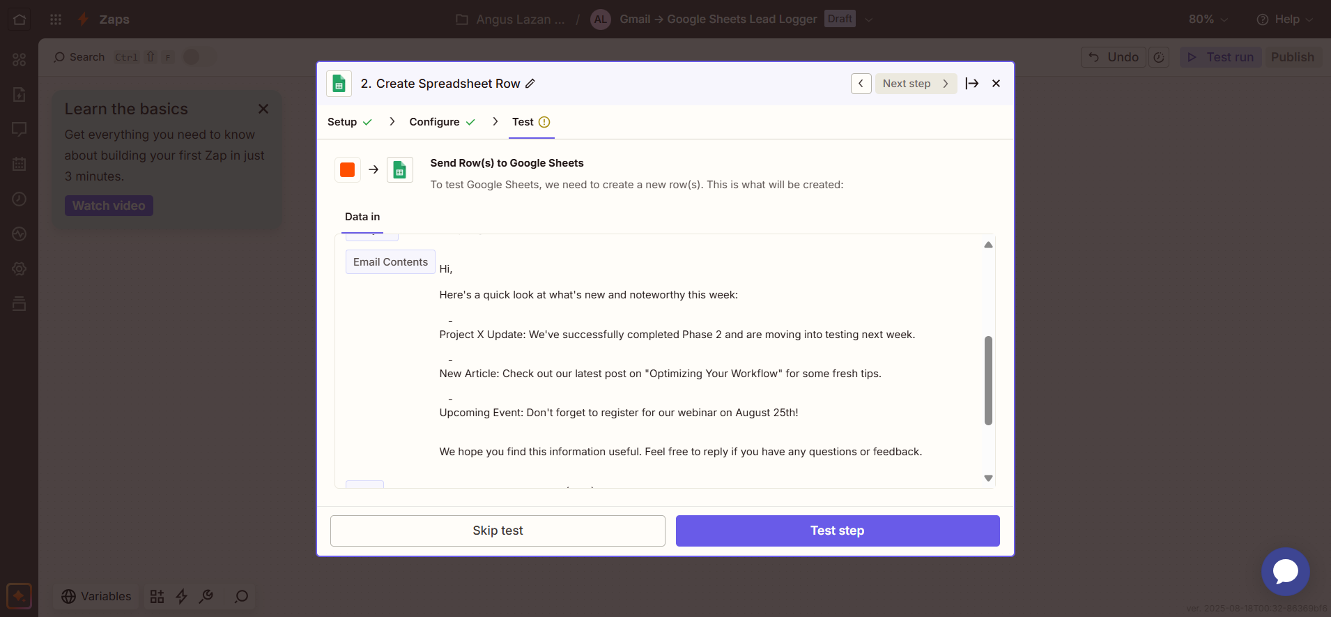Open the settings gear icon in sidebar

tap(20, 269)
